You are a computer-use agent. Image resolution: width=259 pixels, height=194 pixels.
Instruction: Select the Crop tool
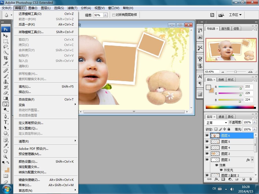click(x=6, y=58)
